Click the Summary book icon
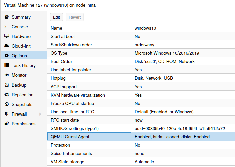Image resolution: width=235 pixels, height=167 pixels. (x=6, y=17)
